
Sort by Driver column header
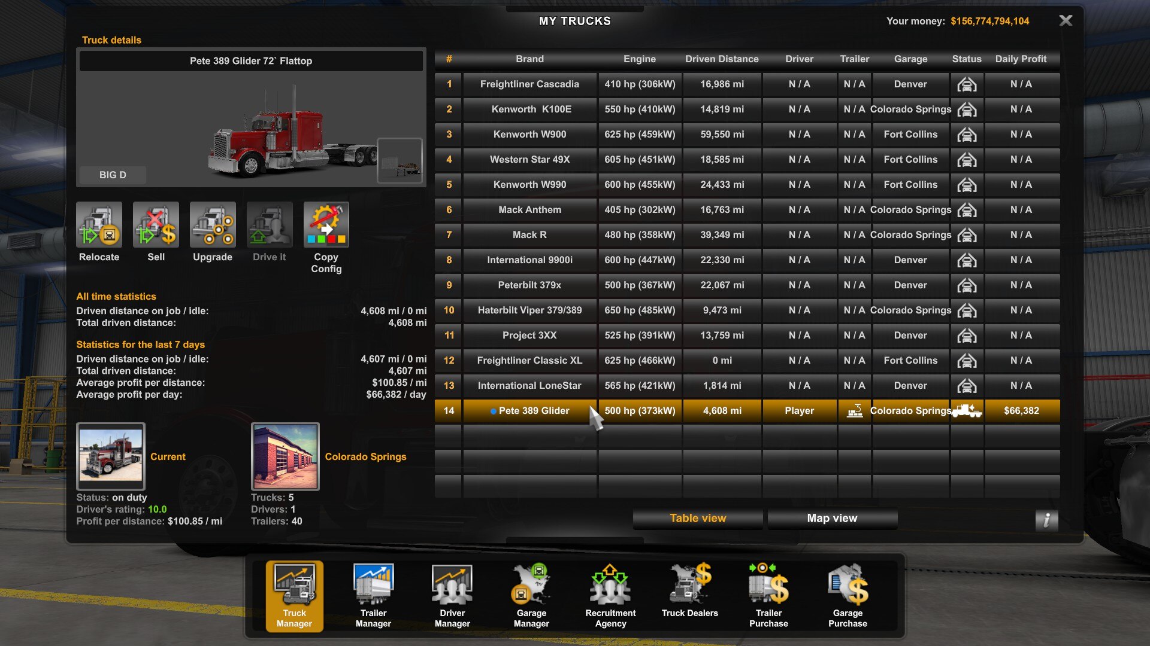(x=799, y=59)
